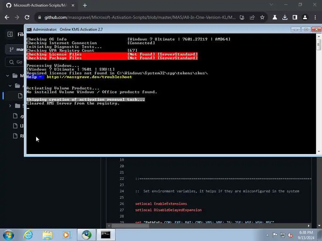Open the Windows Start menu orb
Image resolution: width=322 pixels, height=241 pixels.
click(x=8, y=235)
